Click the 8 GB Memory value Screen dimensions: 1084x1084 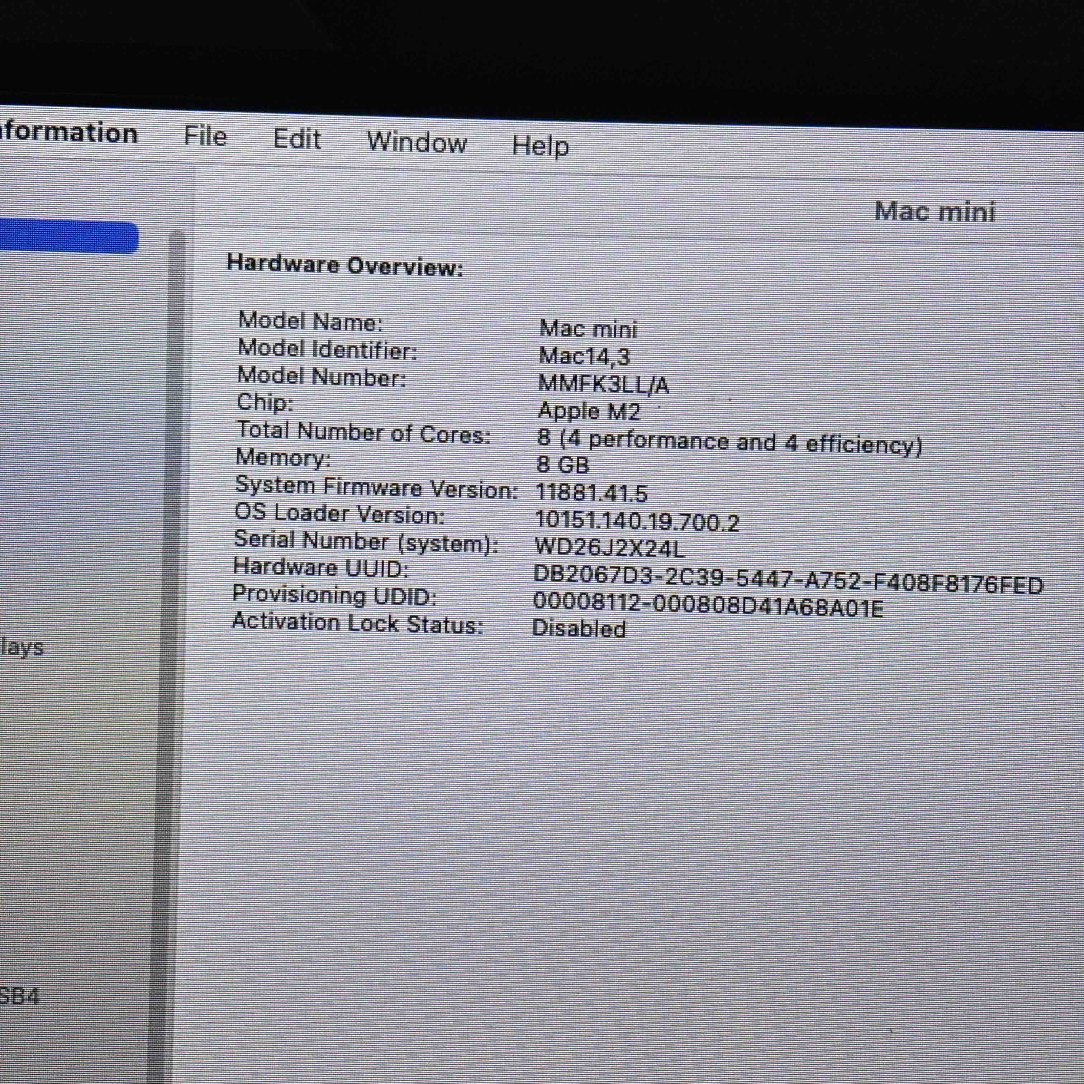coord(563,465)
